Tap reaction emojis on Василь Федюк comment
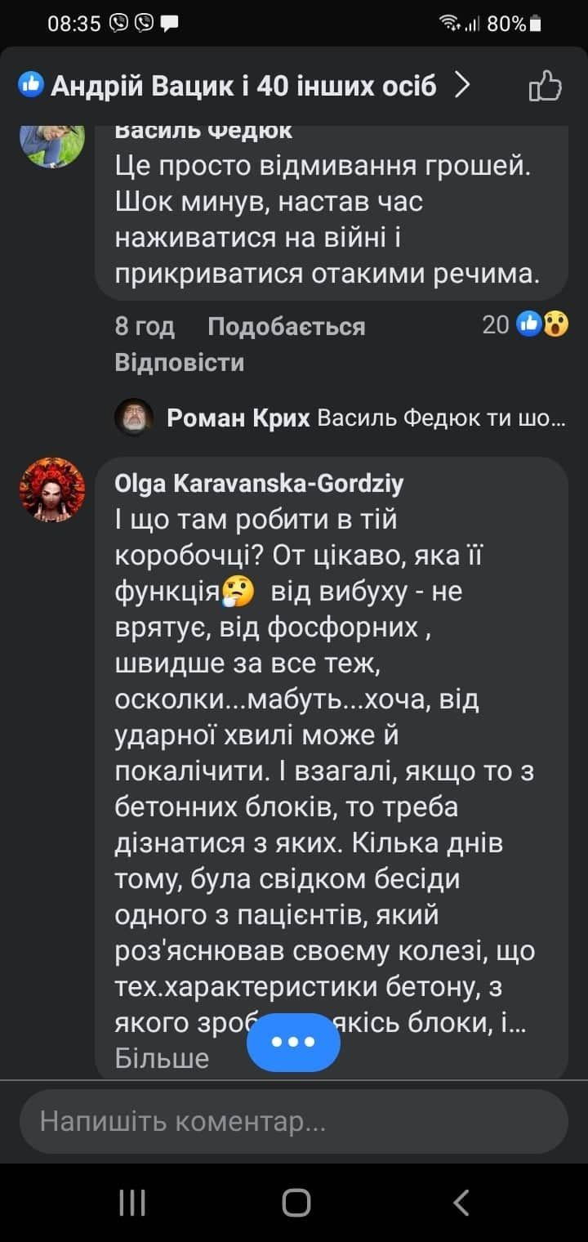The height and width of the screenshot is (1242, 588). (x=542, y=325)
